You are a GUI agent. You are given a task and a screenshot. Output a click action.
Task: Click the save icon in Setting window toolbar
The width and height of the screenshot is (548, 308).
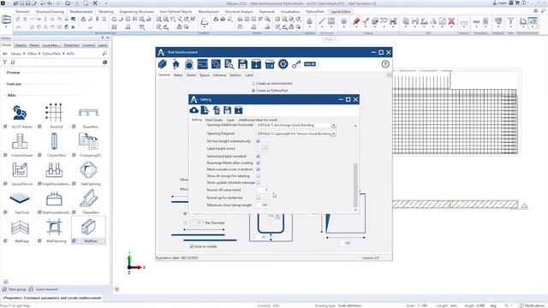pos(227,110)
